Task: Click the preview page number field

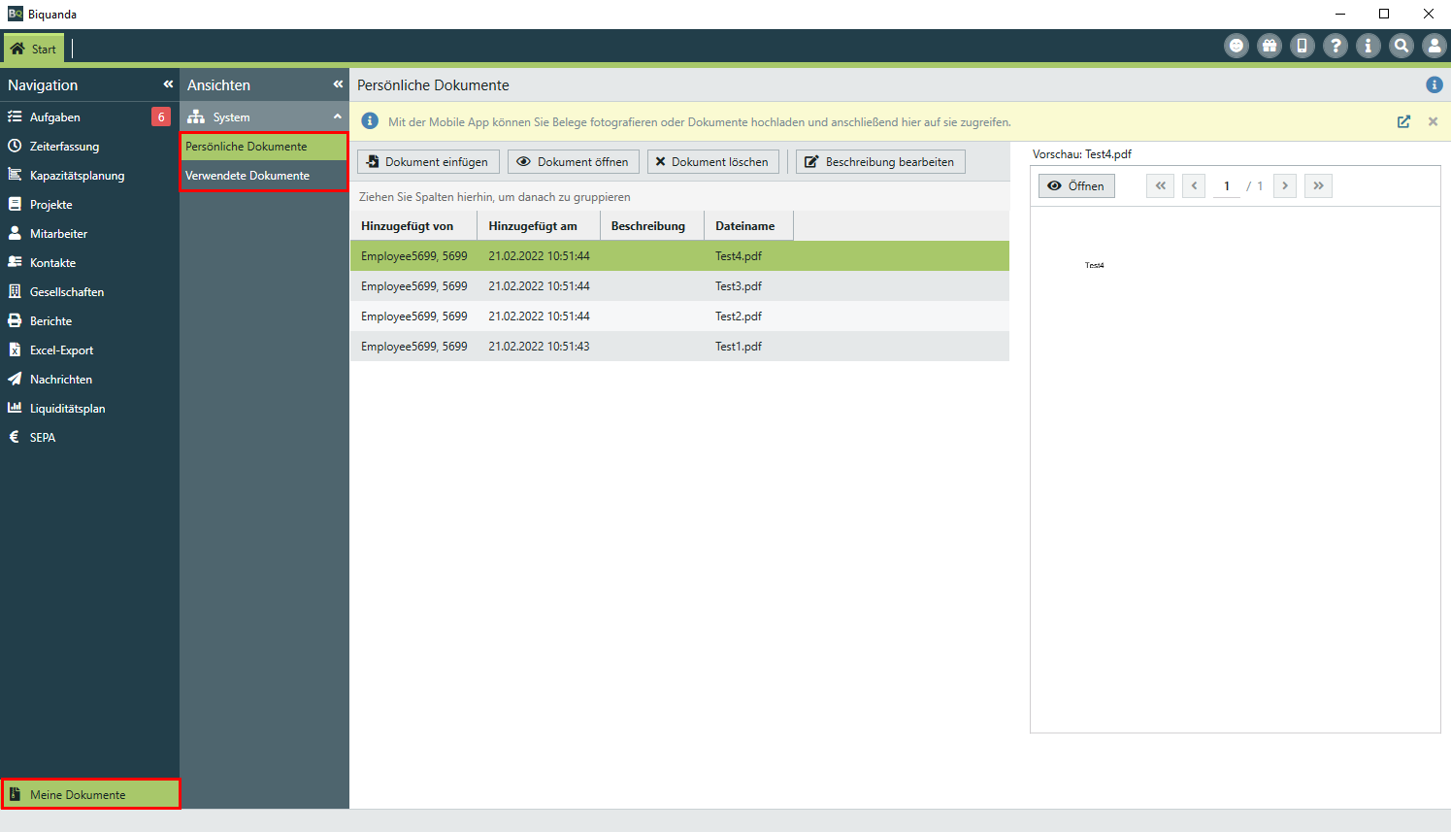Action: click(x=1227, y=186)
